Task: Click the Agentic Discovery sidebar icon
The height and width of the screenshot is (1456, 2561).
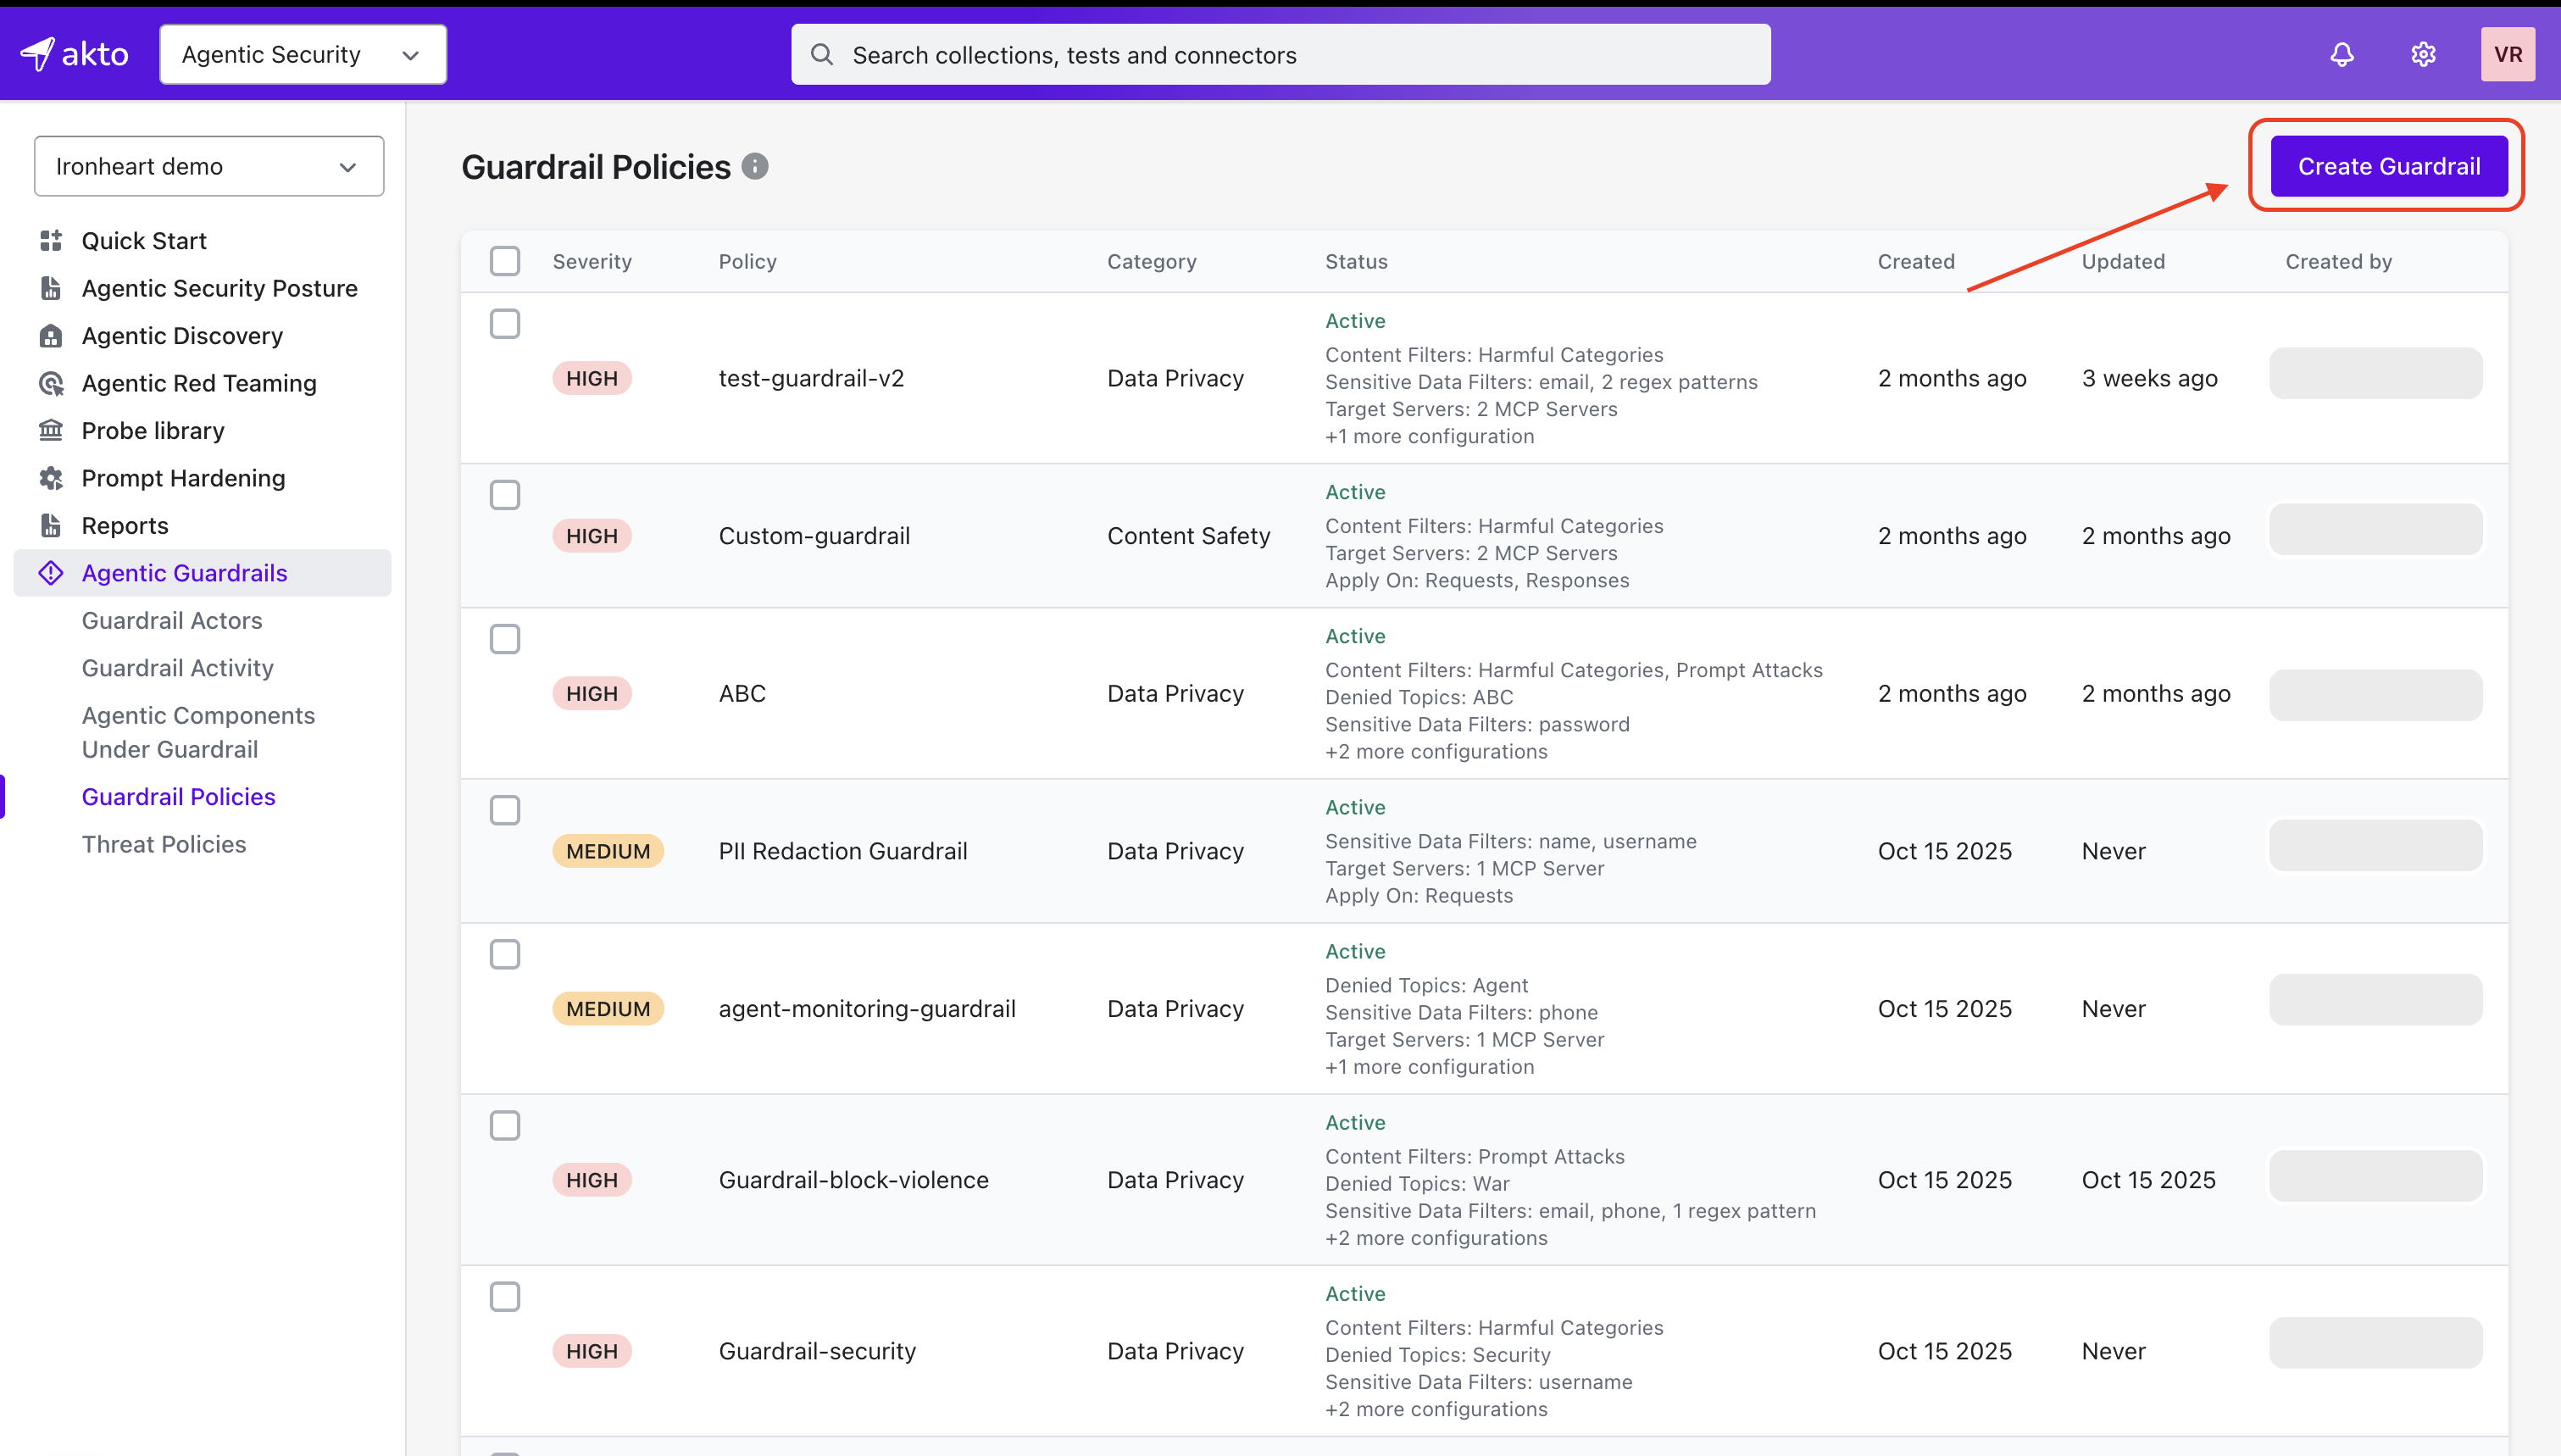Action: (51, 335)
